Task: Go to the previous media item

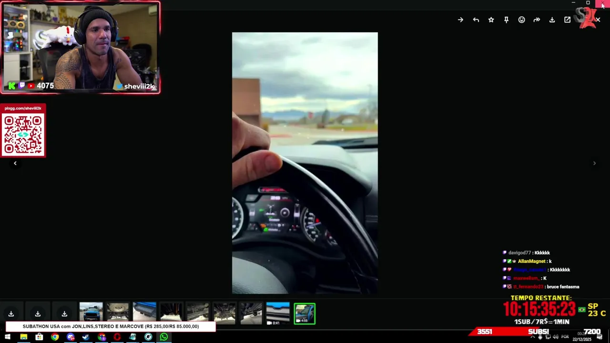Action: [x=15, y=163]
